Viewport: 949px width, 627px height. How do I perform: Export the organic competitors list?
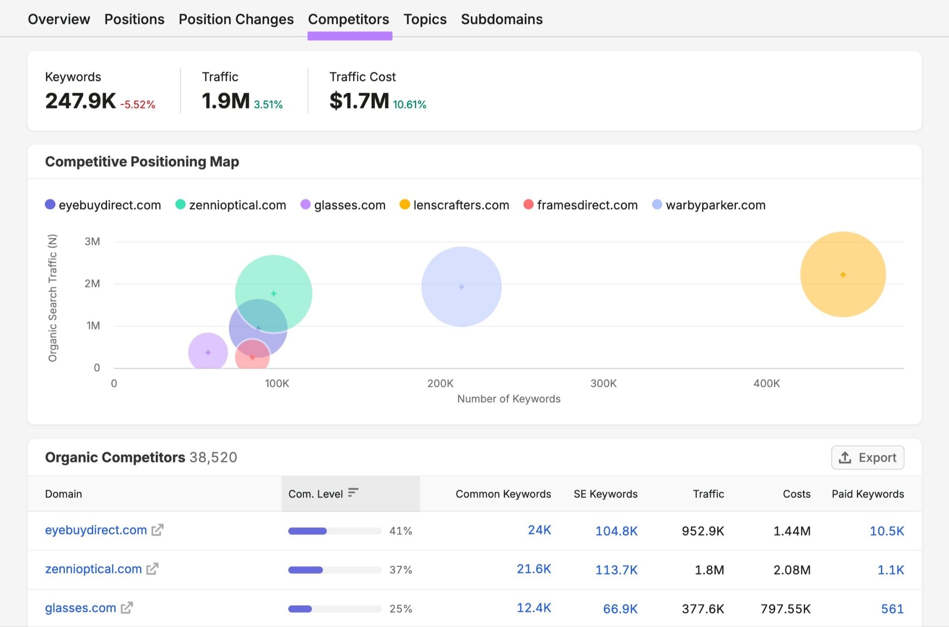867,457
